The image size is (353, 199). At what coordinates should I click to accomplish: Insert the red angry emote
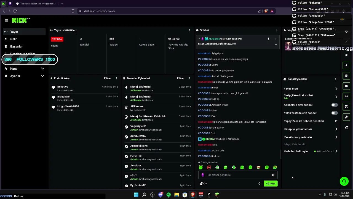click(x=209, y=167)
